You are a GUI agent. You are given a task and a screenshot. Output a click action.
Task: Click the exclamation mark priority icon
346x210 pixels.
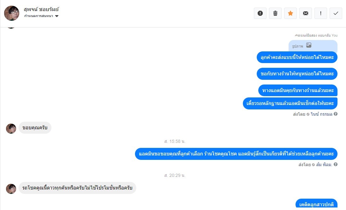321,13
